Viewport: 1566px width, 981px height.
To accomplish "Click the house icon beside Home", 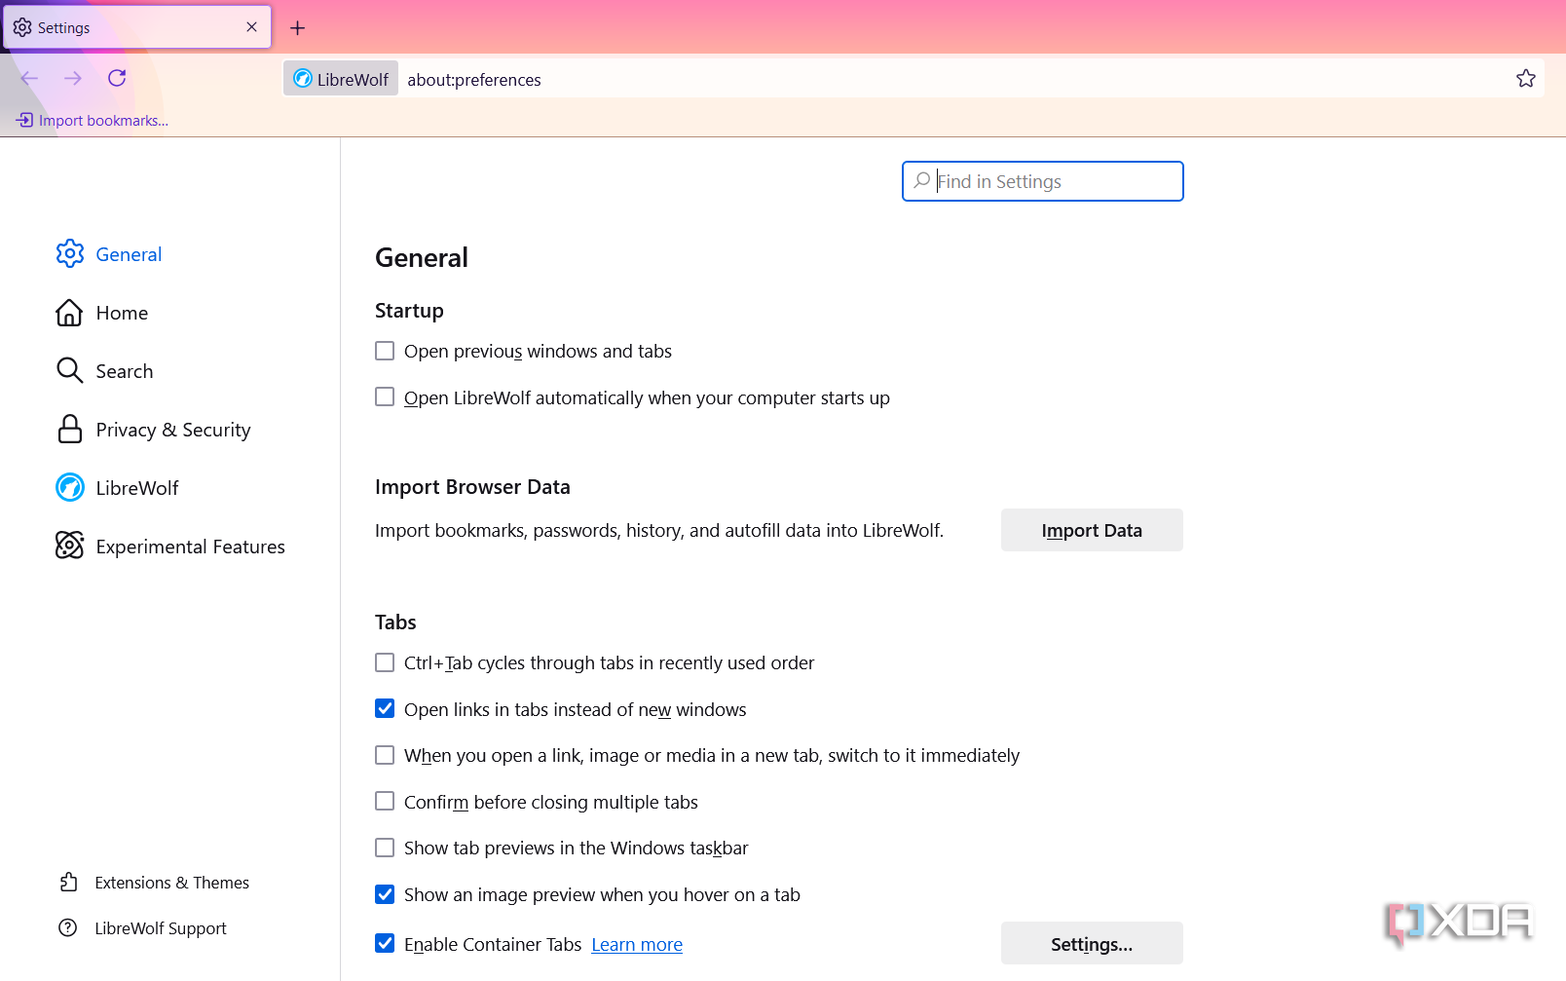I will [x=69, y=313].
